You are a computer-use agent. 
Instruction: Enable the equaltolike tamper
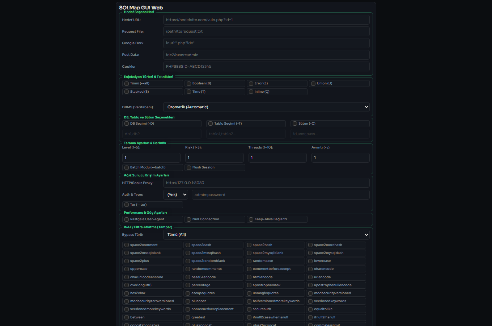(310, 309)
